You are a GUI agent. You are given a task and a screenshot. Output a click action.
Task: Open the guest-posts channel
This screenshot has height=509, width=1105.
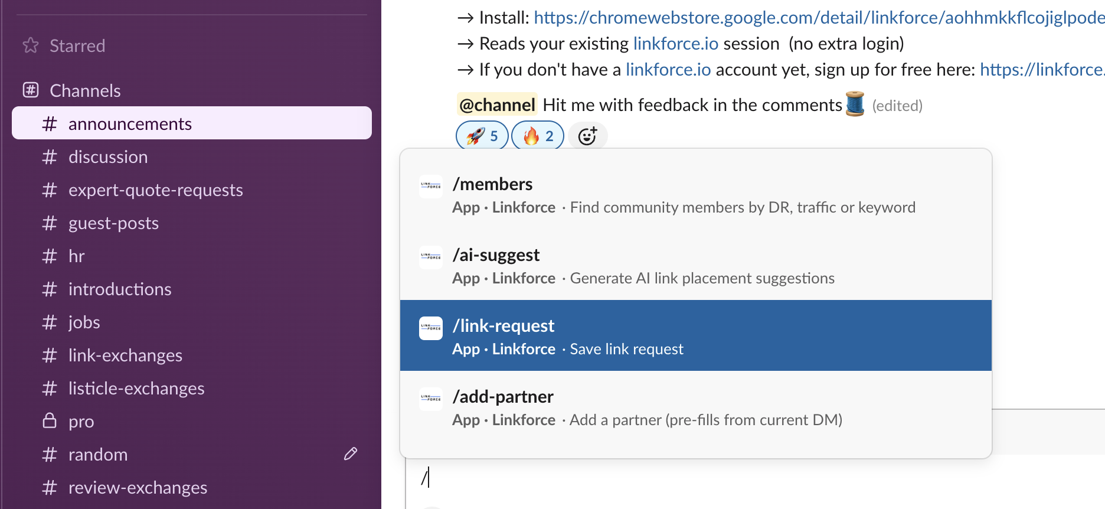192,223
